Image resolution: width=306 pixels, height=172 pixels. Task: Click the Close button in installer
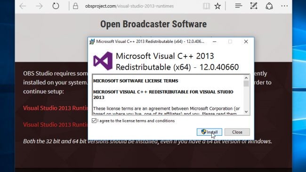237,132
